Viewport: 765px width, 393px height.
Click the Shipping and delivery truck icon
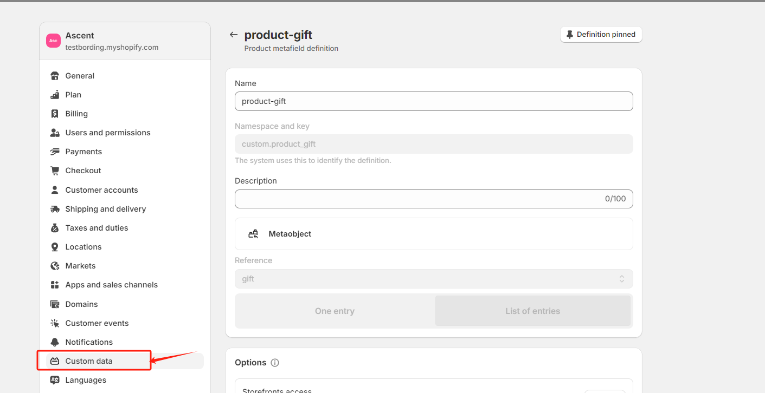(55, 209)
